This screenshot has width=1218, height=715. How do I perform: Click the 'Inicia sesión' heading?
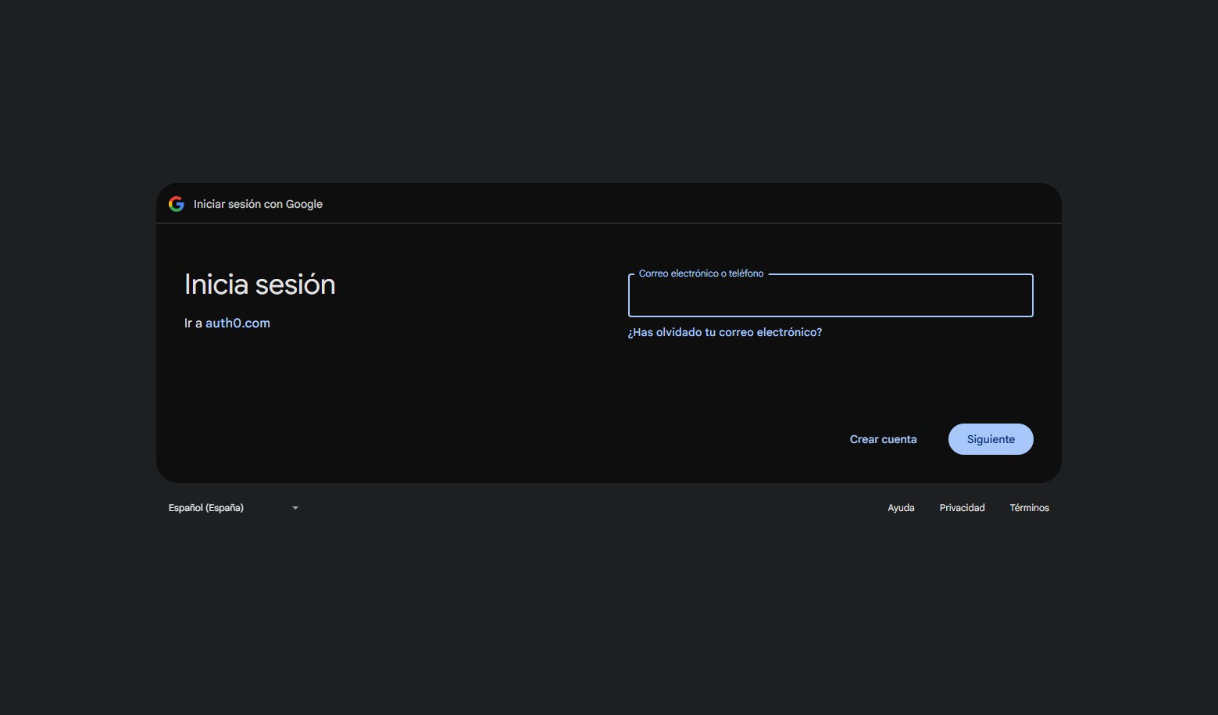tap(259, 284)
